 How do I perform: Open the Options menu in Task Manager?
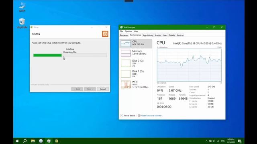(128, 31)
